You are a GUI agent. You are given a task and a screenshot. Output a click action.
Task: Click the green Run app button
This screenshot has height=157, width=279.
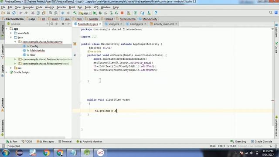95,13
